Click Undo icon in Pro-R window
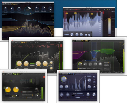 tap(22, 4)
